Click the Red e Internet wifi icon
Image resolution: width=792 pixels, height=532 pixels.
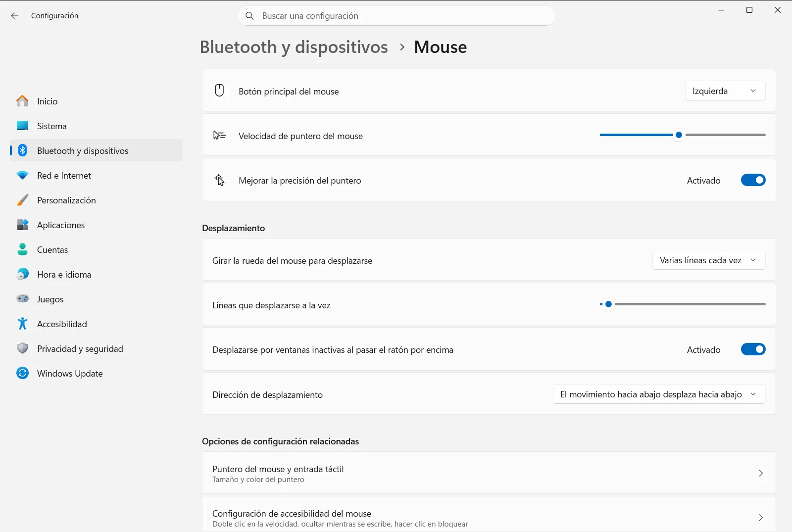pyautogui.click(x=22, y=175)
